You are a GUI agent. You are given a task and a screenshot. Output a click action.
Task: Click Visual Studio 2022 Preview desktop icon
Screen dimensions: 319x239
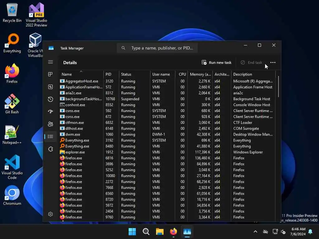(x=36, y=15)
